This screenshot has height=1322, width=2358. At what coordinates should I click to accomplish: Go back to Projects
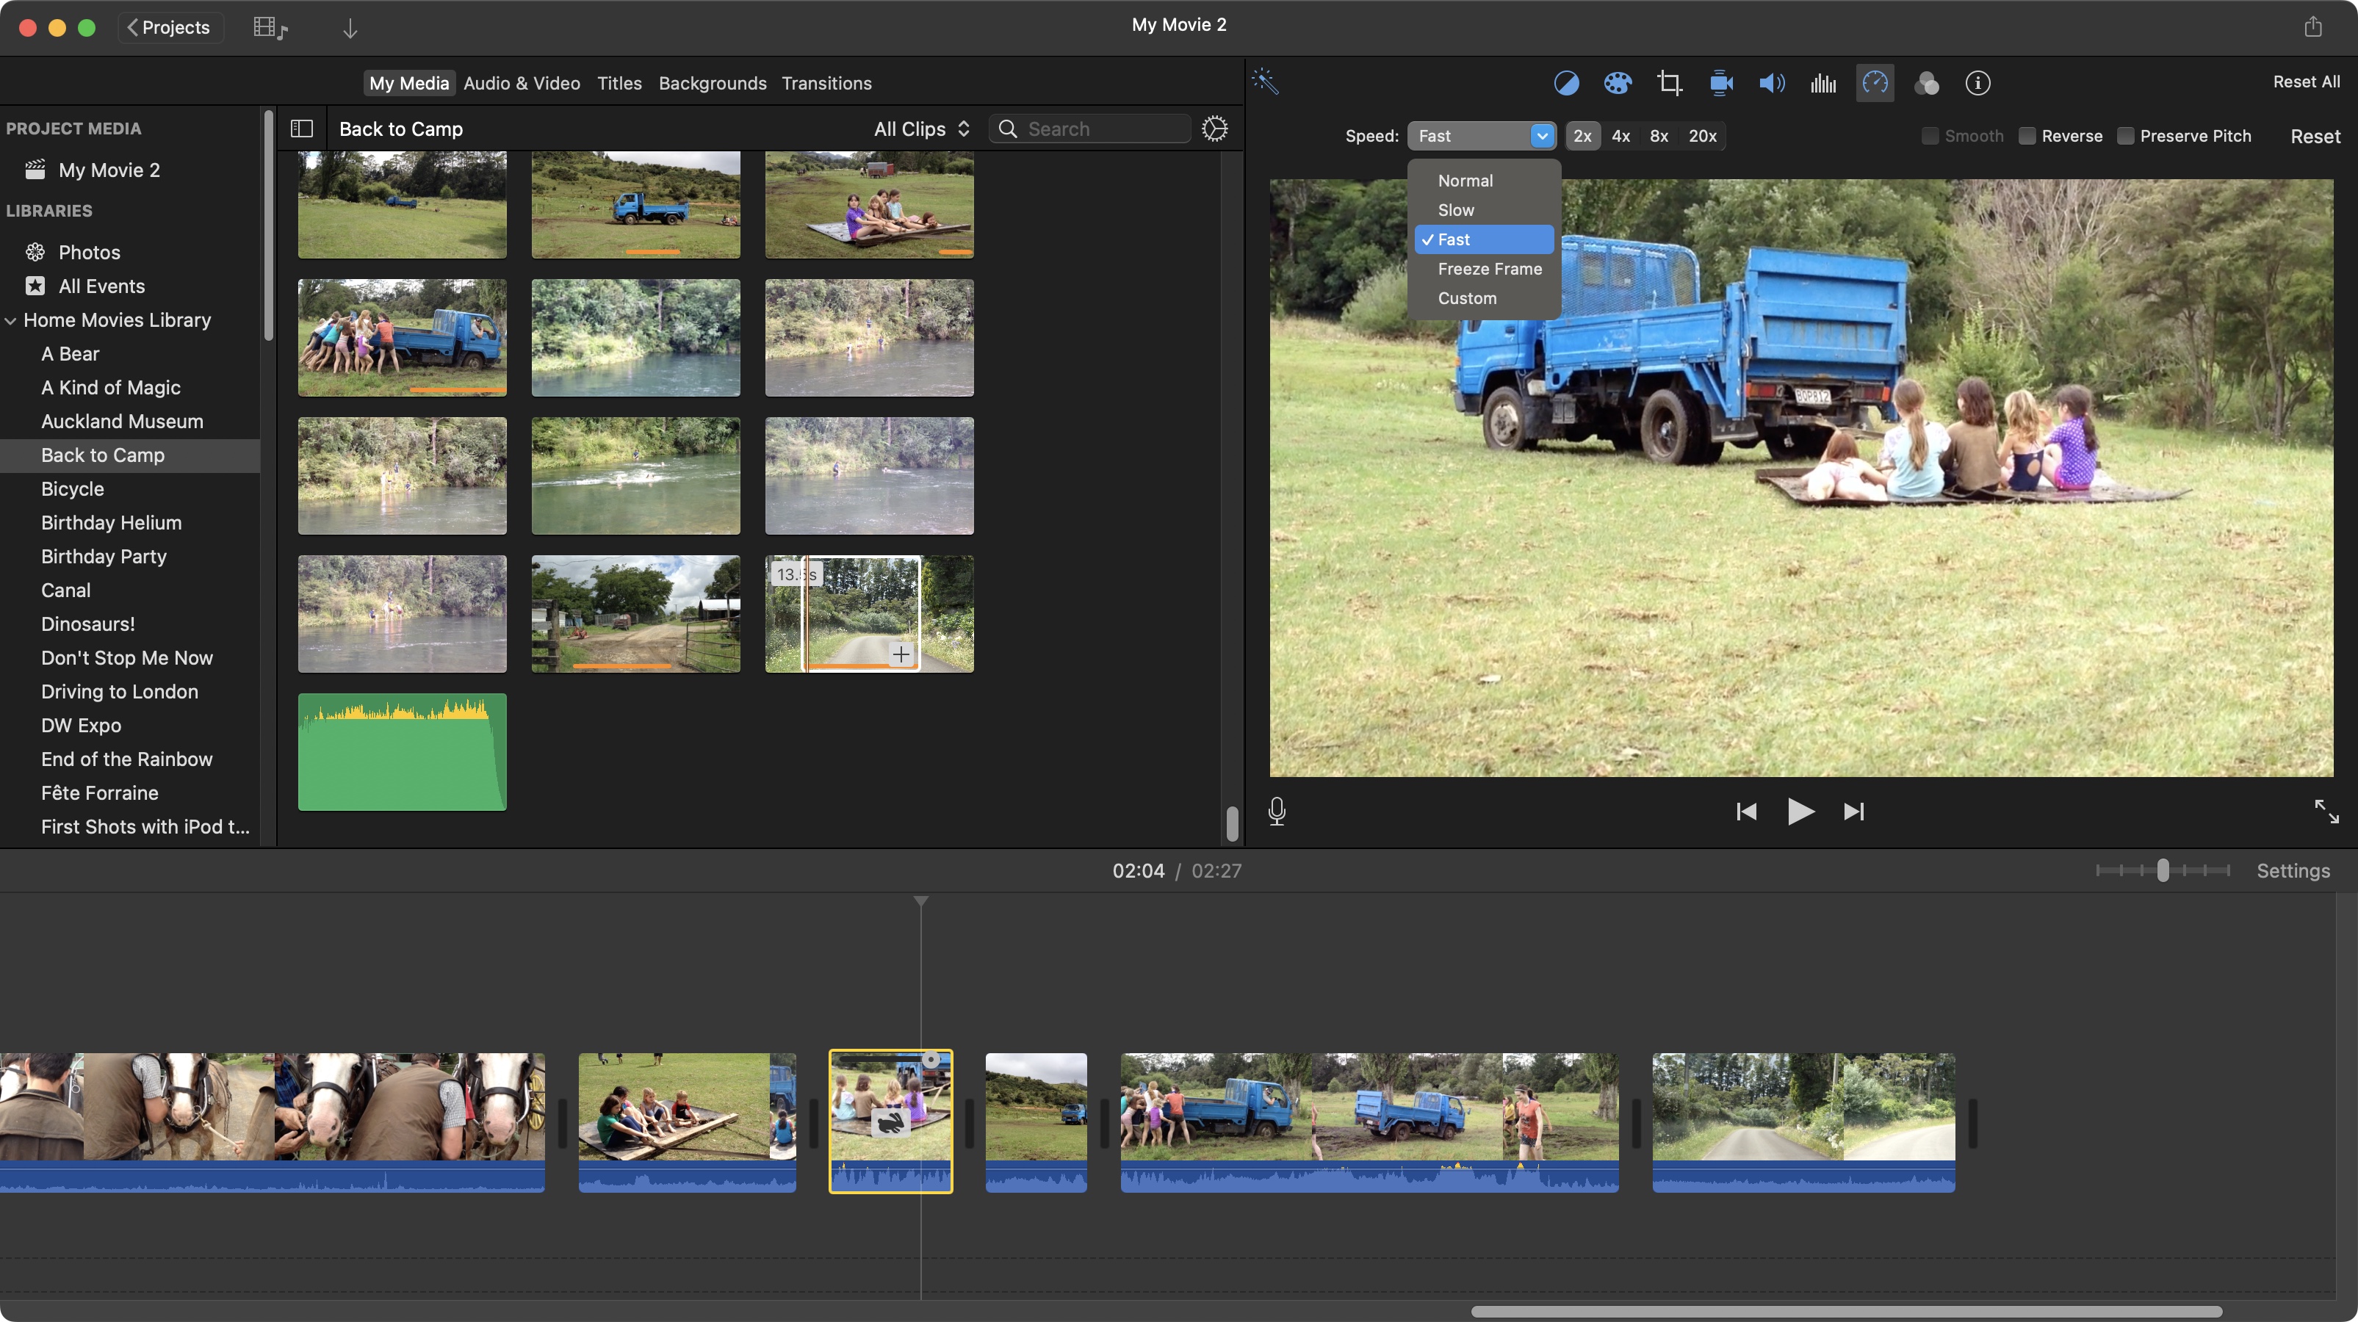coord(170,27)
